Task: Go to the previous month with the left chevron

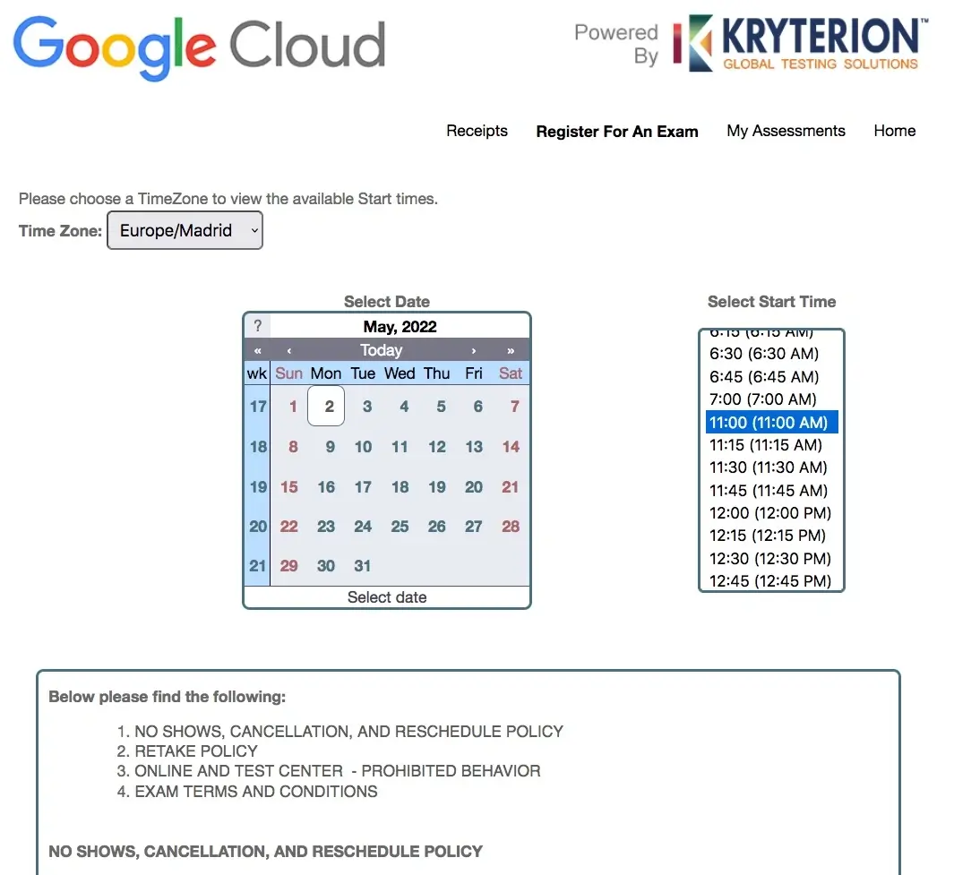Action: (288, 349)
